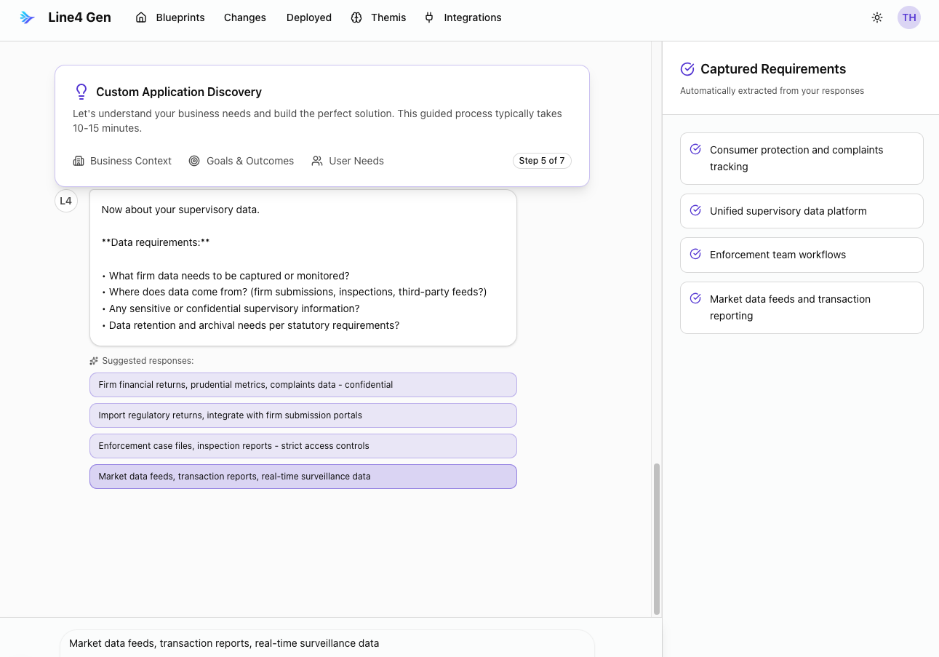Click the Blueprints home icon
Image resolution: width=939 pixels, height=657 pixels.
coord(141,17)
